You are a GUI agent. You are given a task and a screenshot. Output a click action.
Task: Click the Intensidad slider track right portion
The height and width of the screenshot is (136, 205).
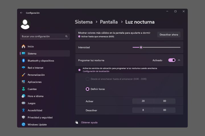(x=161, y=47)
